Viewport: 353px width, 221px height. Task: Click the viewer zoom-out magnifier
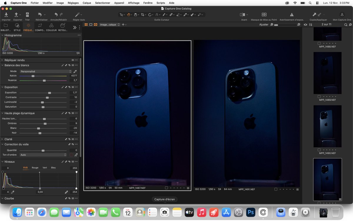[x=272, y=25]
